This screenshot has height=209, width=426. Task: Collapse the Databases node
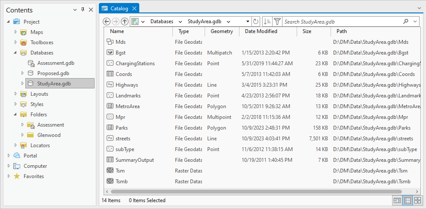[x=15, y=53]
